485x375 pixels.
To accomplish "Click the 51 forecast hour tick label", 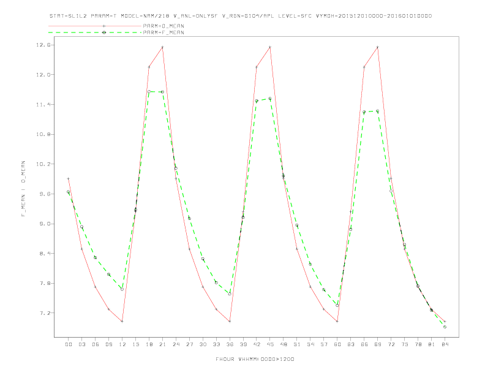I will click(x=297, y=344).
